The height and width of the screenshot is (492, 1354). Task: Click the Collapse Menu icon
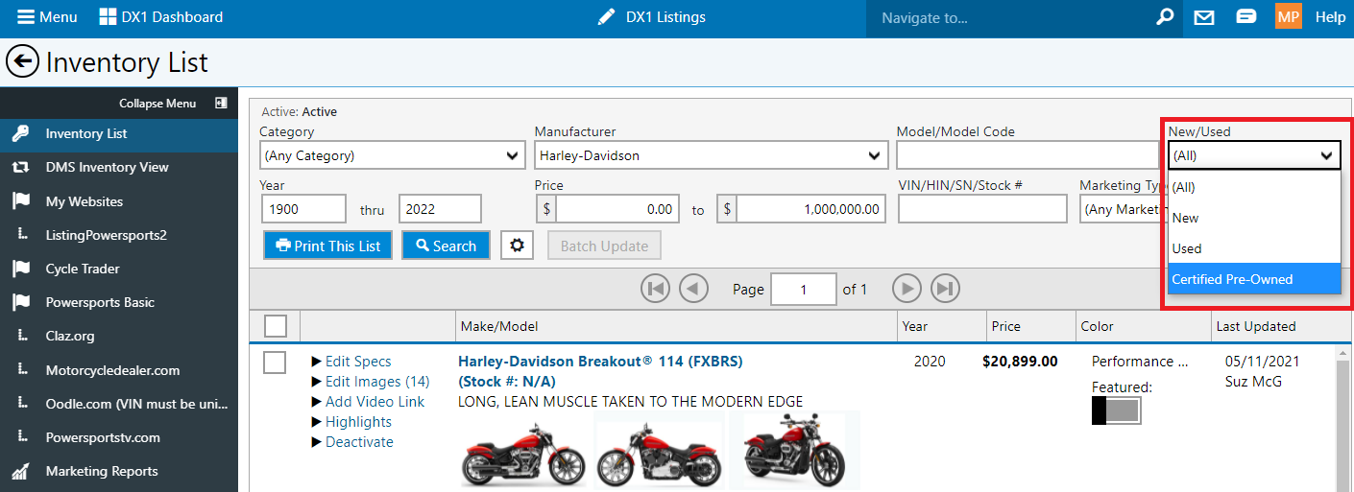[221, 104]
